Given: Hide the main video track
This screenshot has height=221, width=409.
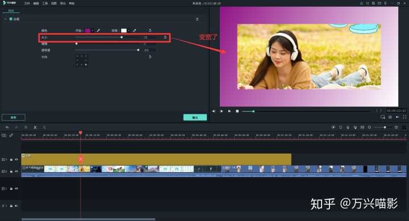Looking at the screenshot, I should pyautogui.click(x=16, y=171).
